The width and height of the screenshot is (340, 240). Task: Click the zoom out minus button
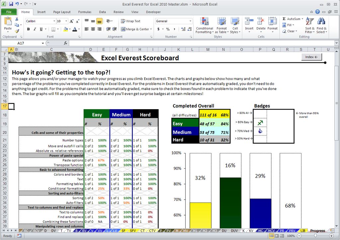click(x=299, y=236)
